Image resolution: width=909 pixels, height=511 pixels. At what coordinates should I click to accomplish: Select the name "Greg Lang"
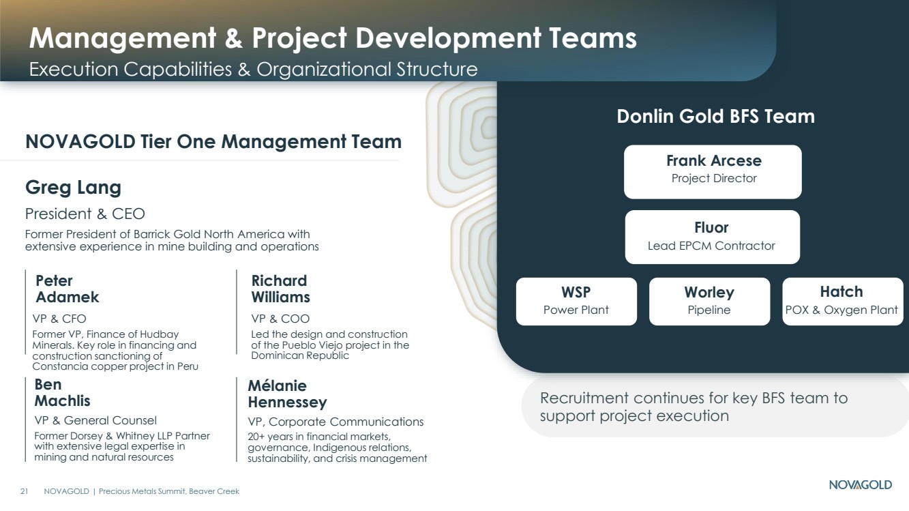point(73,188)
